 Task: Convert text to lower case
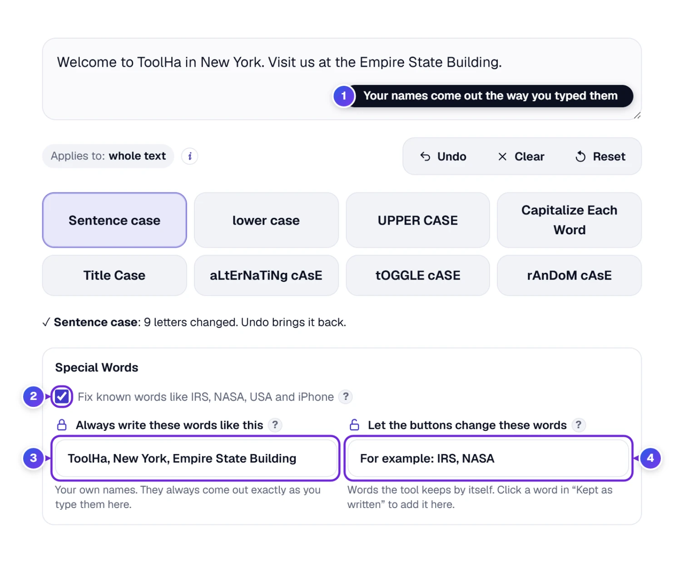(266, 220)
